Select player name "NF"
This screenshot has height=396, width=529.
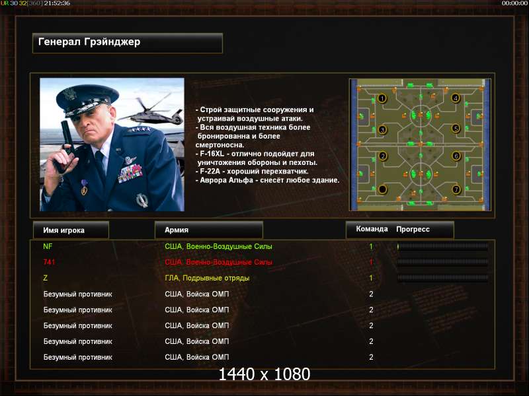48,246
